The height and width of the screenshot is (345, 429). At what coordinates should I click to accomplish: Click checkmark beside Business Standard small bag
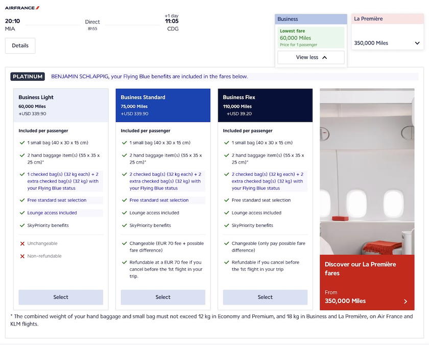(x=125, y=143)
